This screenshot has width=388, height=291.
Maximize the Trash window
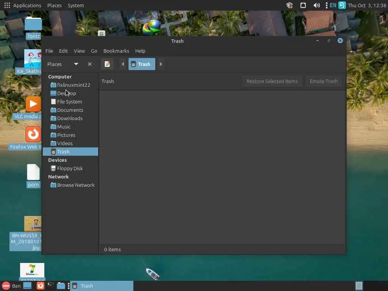tap(329, 41)
